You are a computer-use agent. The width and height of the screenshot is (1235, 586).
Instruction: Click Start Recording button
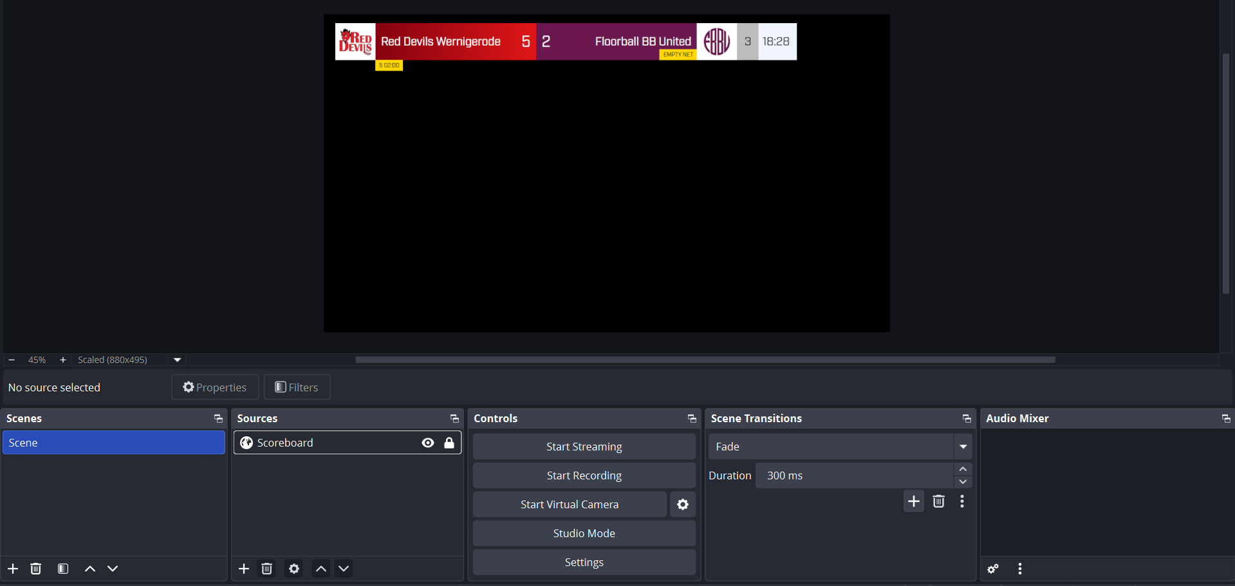(584, 475)
